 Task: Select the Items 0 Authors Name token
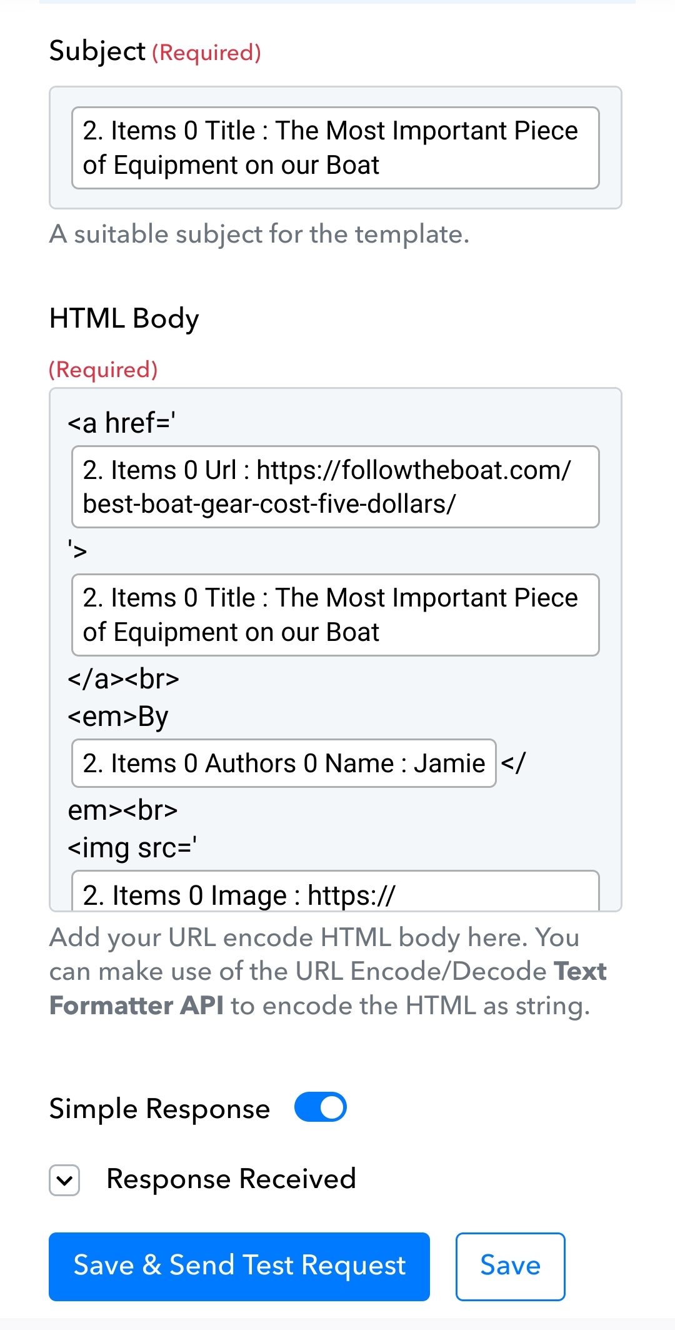click(284, 763)
